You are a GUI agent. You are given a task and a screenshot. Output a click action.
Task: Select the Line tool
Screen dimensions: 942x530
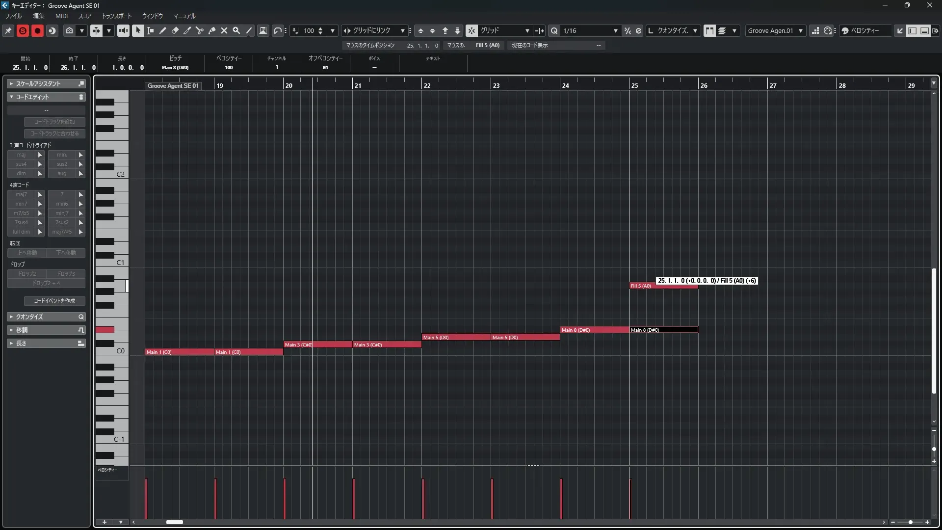tap(249, 30)
